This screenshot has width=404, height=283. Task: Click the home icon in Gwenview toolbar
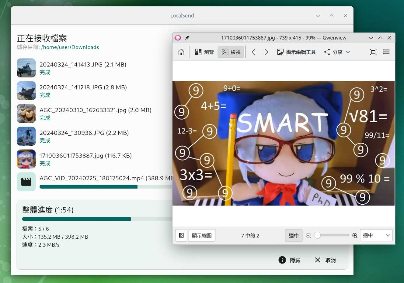pos(181,52)
